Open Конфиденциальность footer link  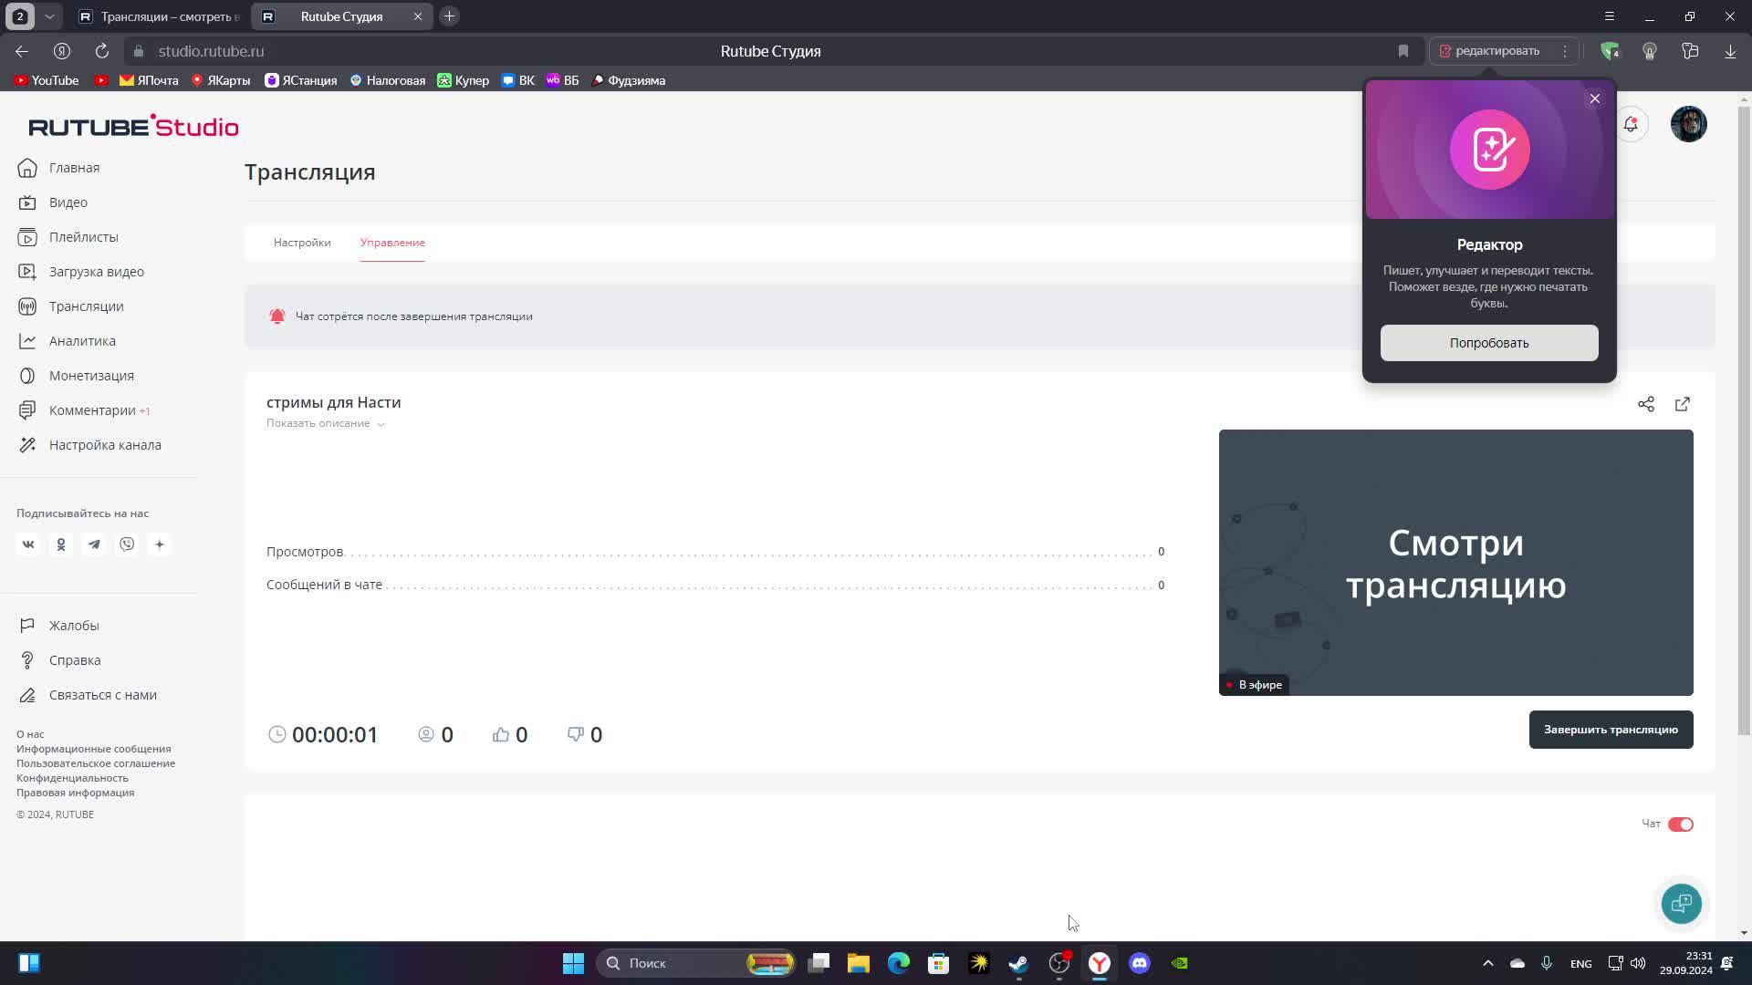72,778
